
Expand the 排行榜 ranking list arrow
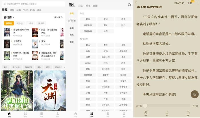pyautogui.click(x=13, y=17)
